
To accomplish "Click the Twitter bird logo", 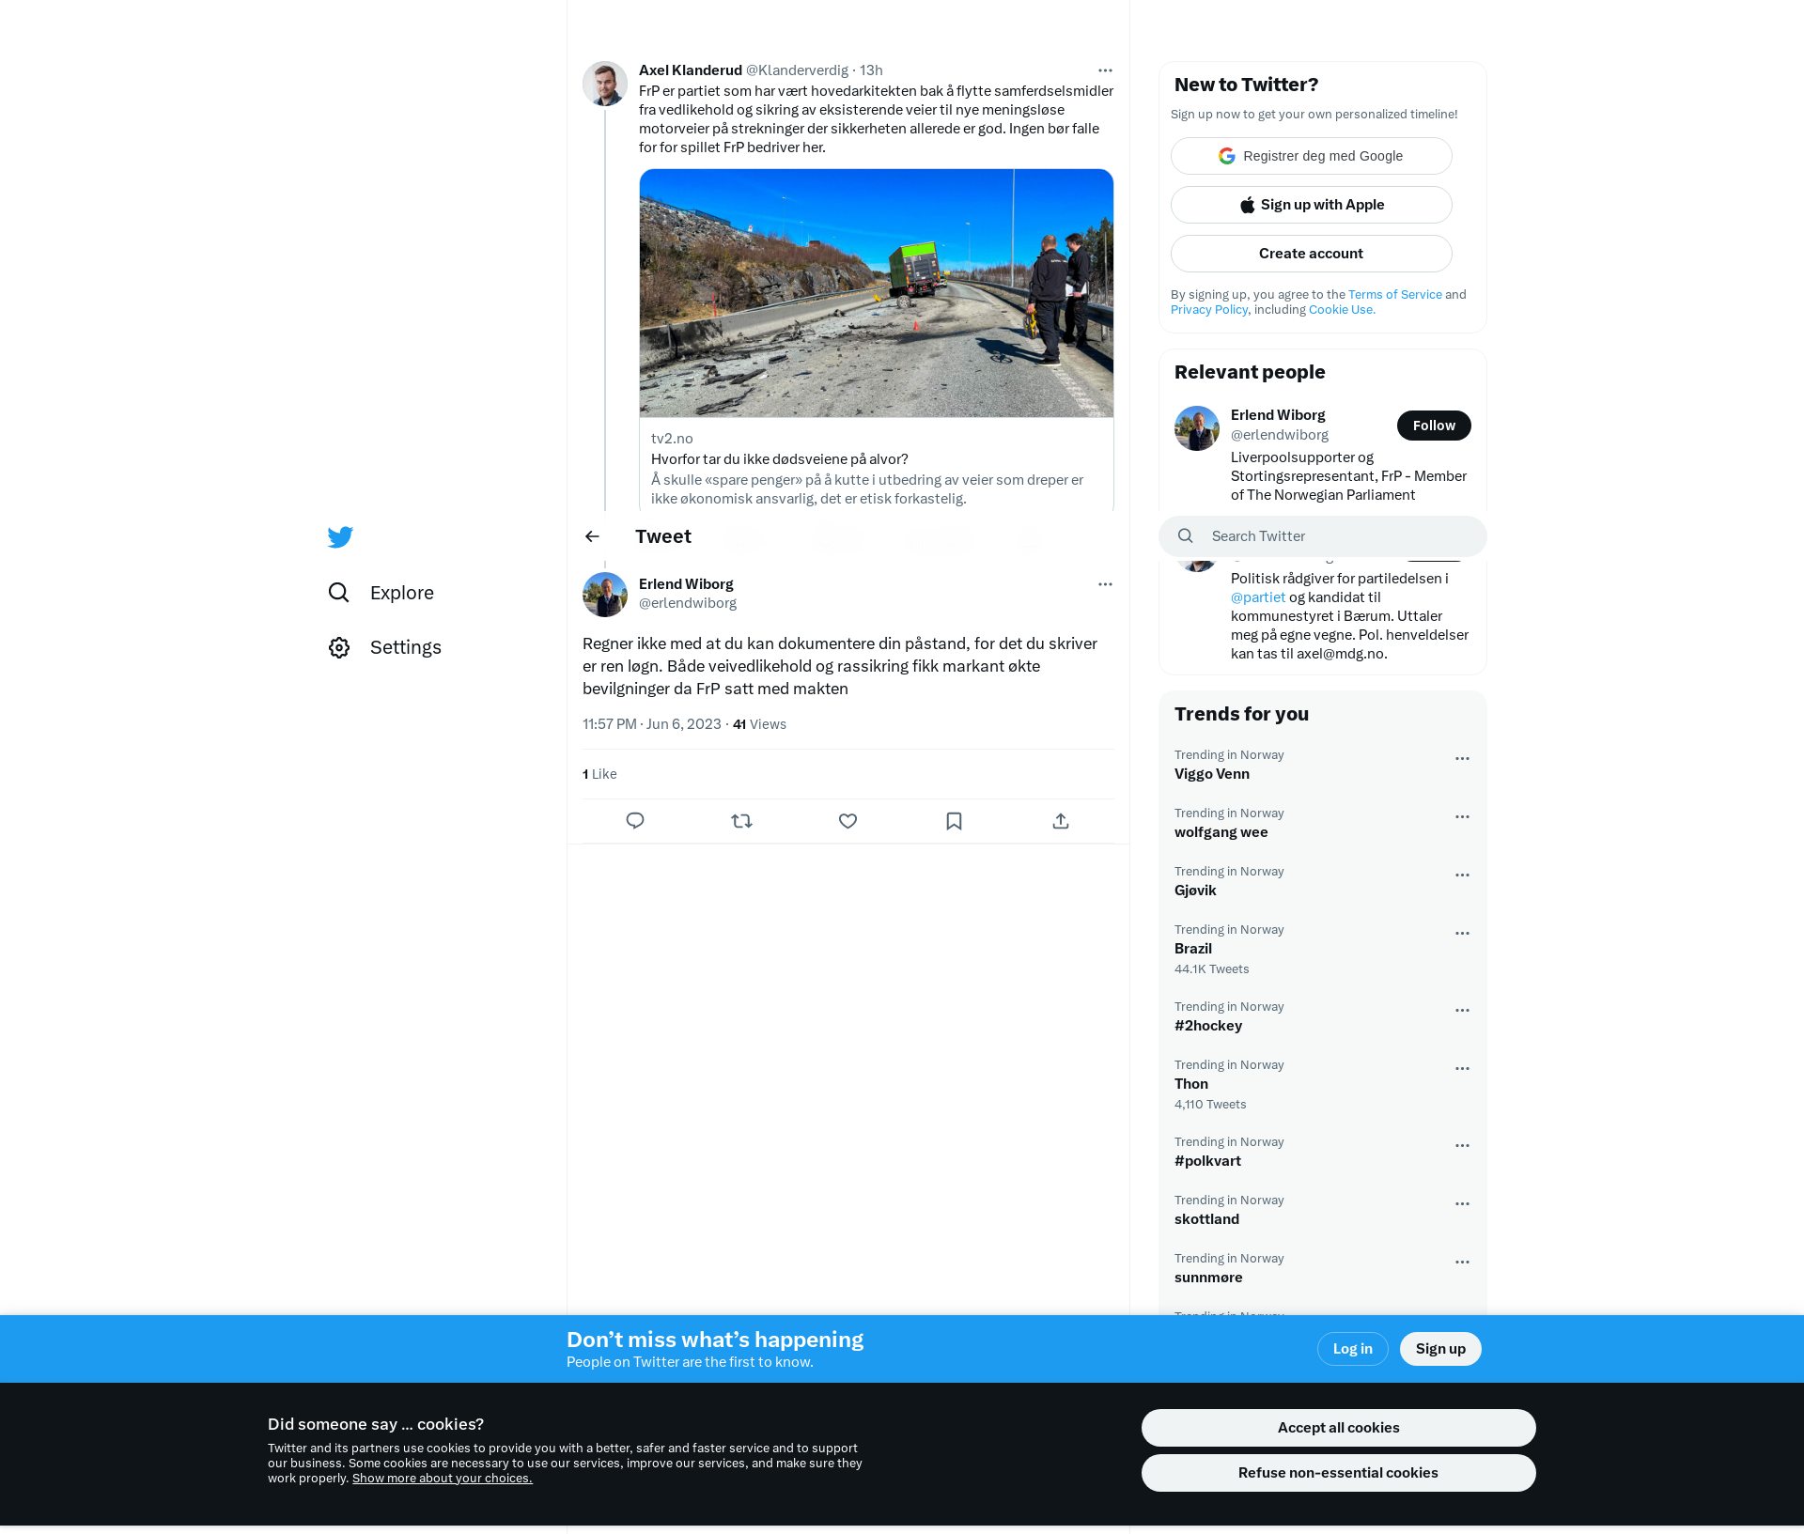I will point(340,536).
